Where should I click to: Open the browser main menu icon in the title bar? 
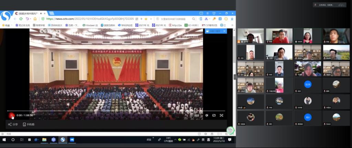pos(207,13)
